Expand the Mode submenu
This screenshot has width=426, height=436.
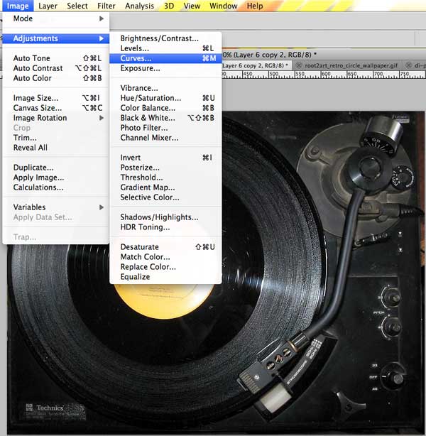pos(56,18)
